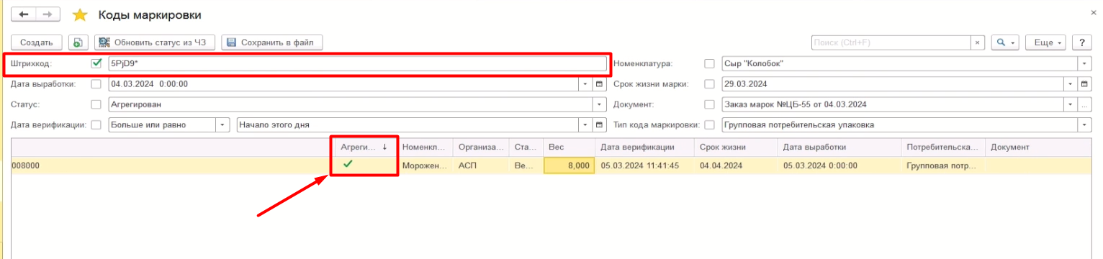Viewport: 1103px width, 259px height.
Task: Enable the Статус filter checkbox
Action: [x=96, y=104]
